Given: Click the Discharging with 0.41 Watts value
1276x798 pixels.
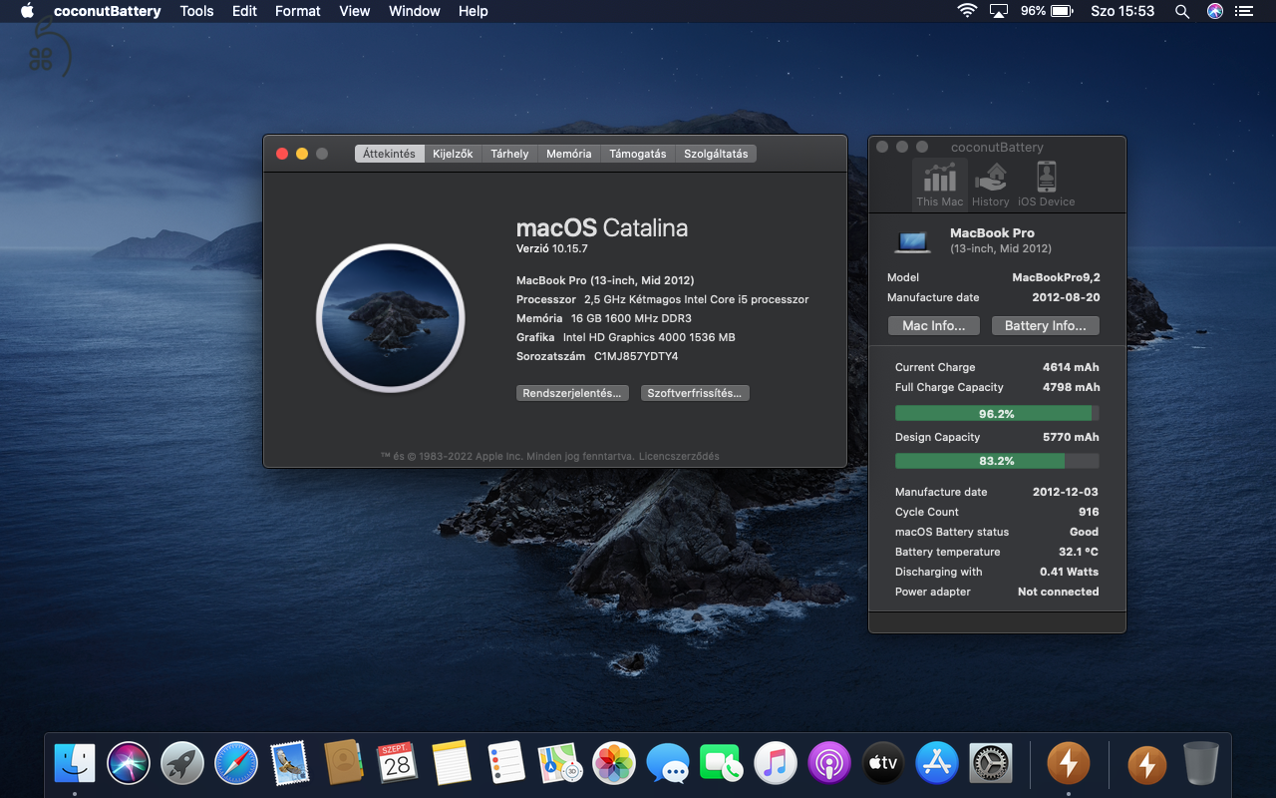Looking at the screenshot, I should [1069, 572].
